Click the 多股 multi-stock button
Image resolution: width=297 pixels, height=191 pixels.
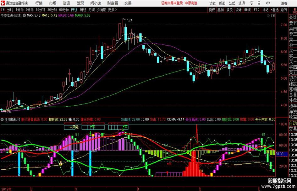229,10
